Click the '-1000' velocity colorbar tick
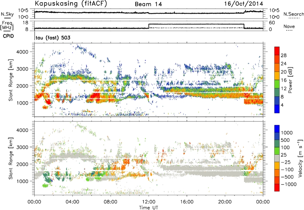 point(289,184)
